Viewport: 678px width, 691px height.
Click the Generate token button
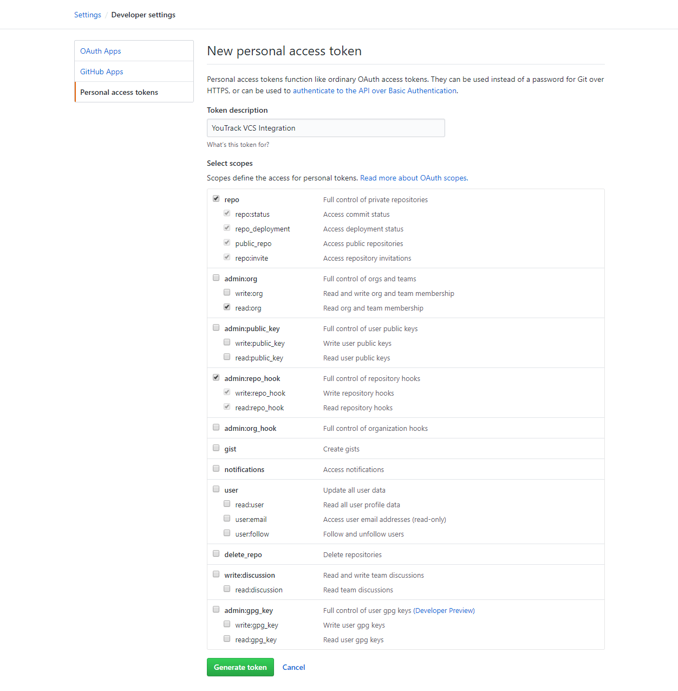click(240, 667)
